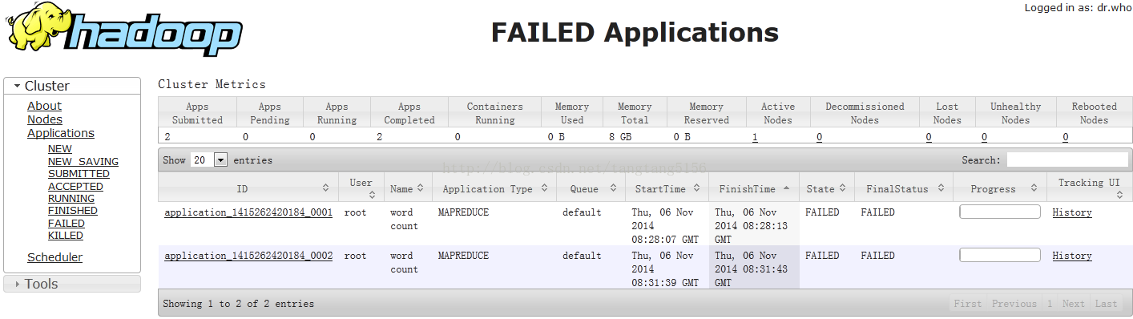The height and width of the screenshot is (319, 1133).
Task: Go to First page of results
Action: pos(967,304)
